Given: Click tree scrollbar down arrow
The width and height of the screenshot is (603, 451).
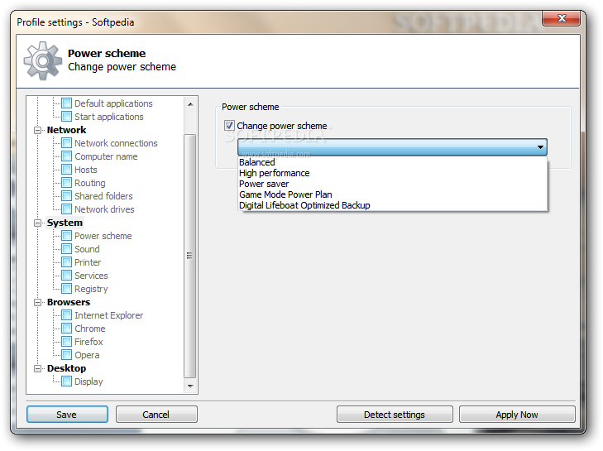Looking at the screenshot, I should tap(190, 386).
